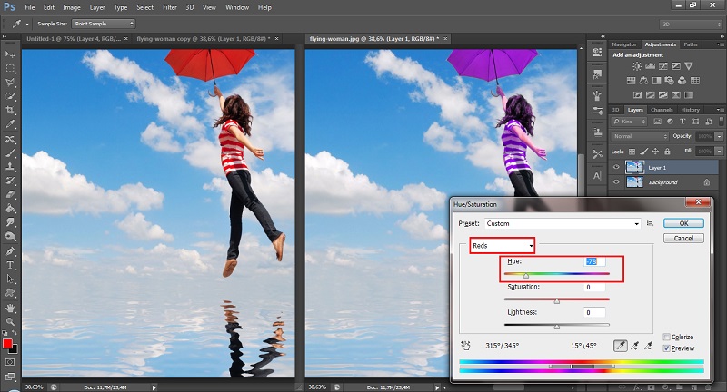The height and width of the screenshot is (392, 727).
Task: Choose the Subtract from Sample eyedropper
Action: tap(649, 345)
